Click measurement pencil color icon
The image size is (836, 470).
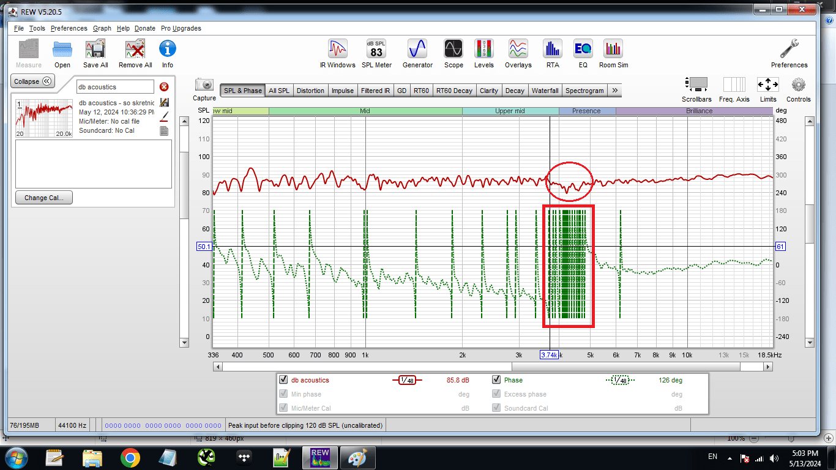(x=164, y=116)
